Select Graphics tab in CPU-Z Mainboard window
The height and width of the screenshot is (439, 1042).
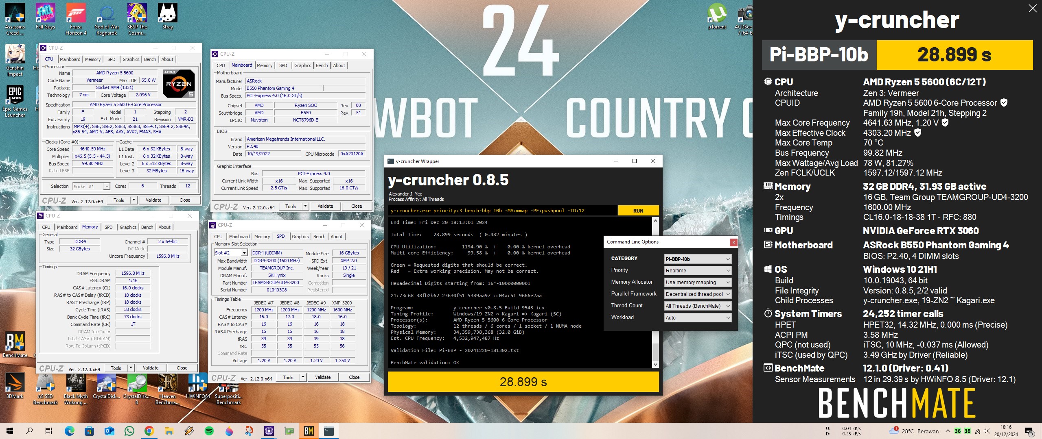(302, 65)
